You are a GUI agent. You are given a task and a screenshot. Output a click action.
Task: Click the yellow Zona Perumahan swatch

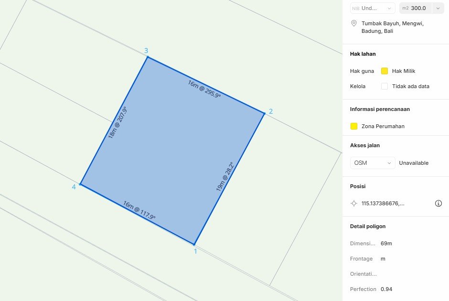coord(354,126)
